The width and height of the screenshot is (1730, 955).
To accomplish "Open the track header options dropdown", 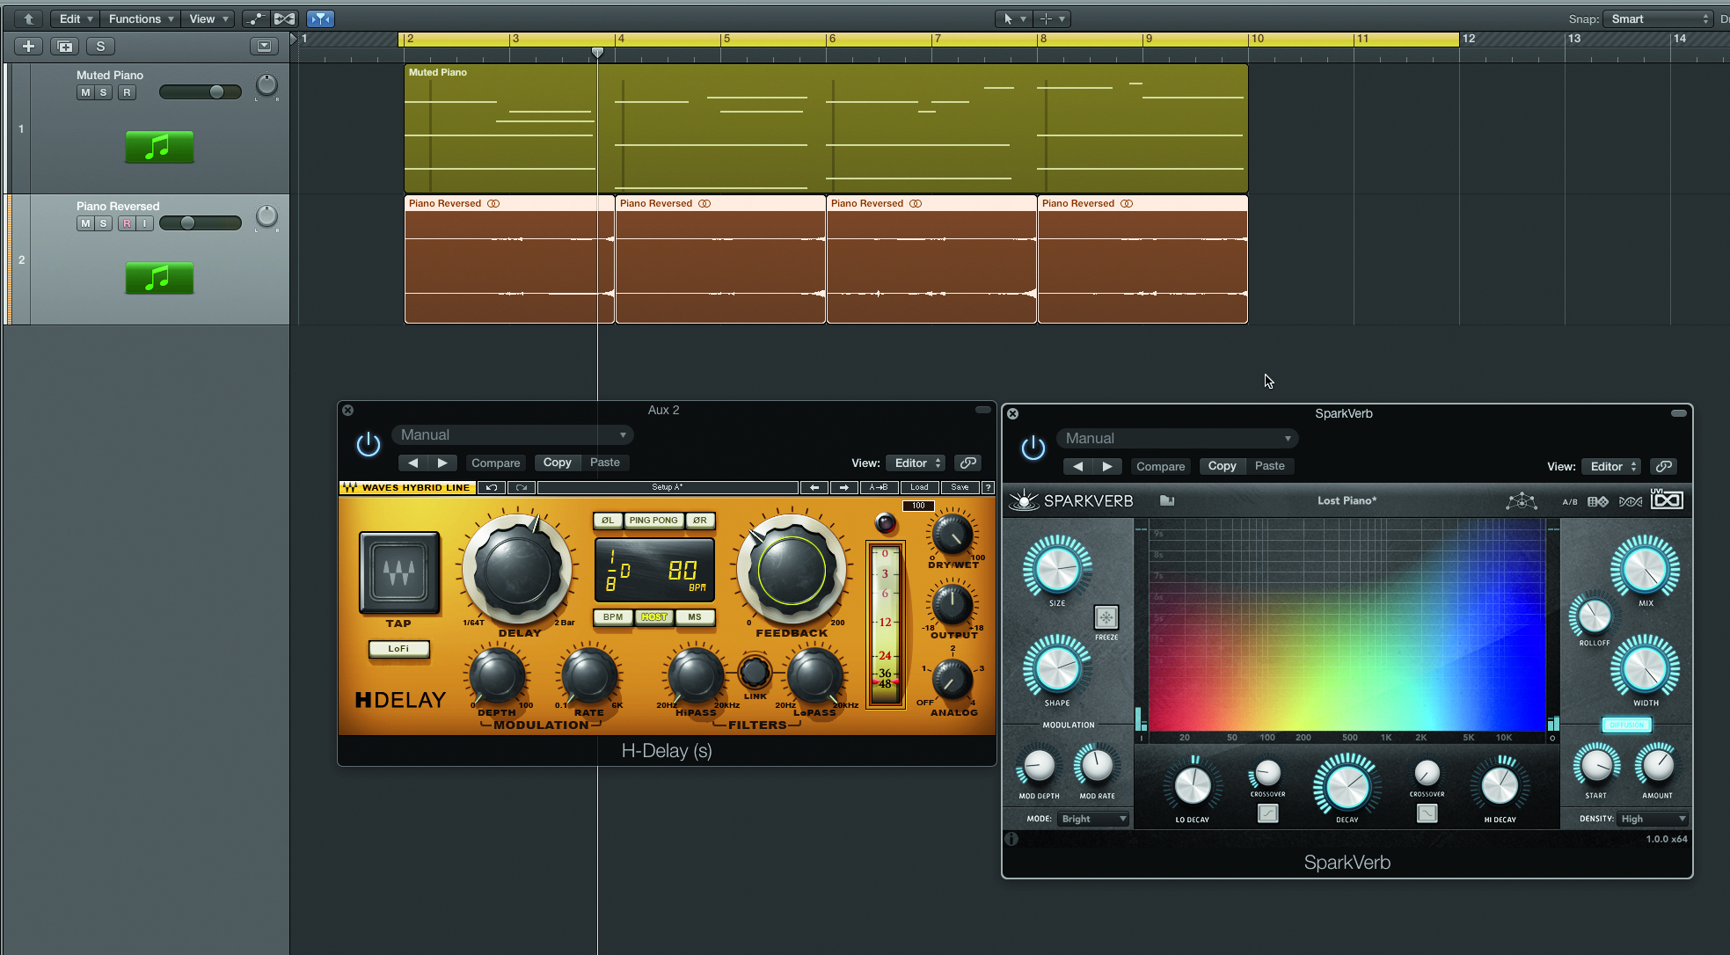I will tap(264, 46).
